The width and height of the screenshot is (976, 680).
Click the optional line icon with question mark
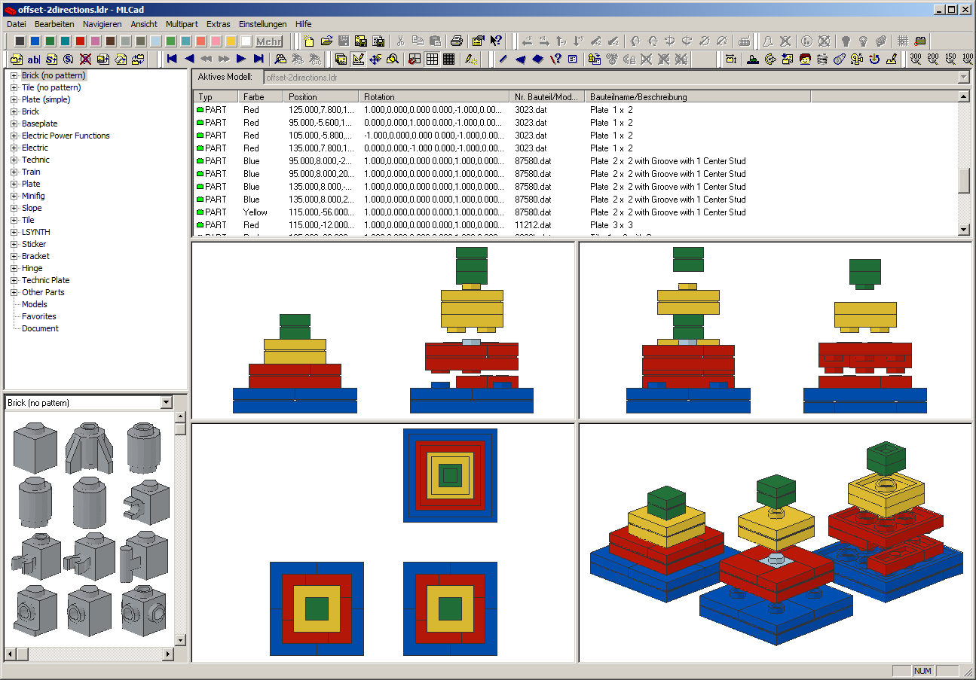tap(556, 59)
